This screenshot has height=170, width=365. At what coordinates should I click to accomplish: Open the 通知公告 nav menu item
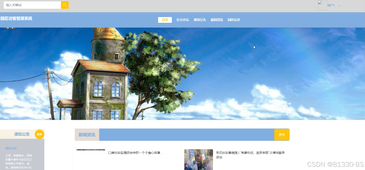tap(200, 20)
